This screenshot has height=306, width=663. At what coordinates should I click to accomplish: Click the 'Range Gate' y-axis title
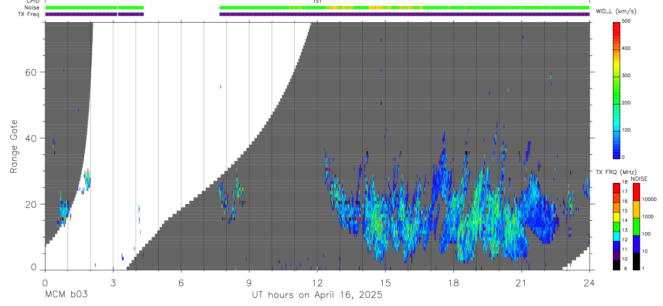click(14, 147)
